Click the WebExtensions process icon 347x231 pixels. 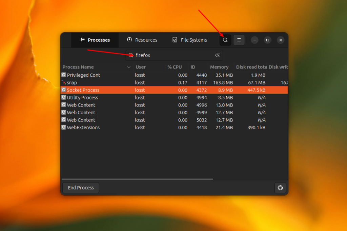[x=64, y=127]
